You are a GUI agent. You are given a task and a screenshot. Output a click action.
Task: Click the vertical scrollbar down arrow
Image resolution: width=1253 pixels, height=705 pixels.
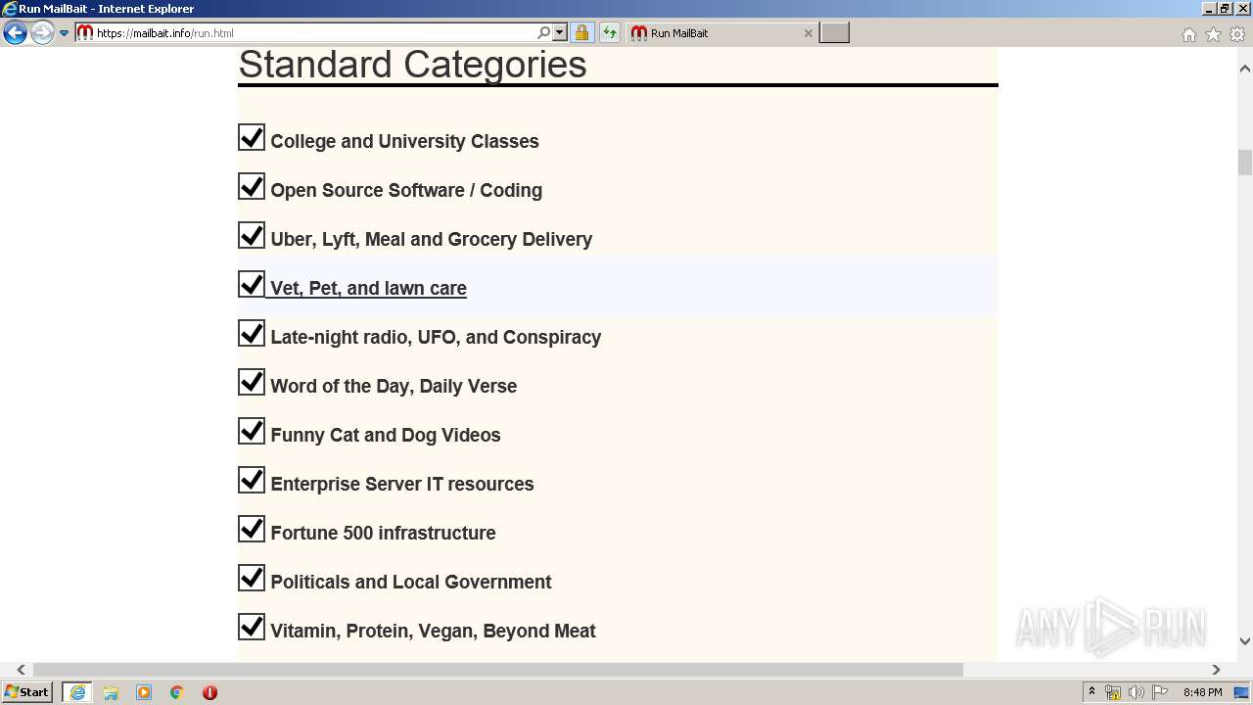pyautogui.click(x=1245, y=641)
